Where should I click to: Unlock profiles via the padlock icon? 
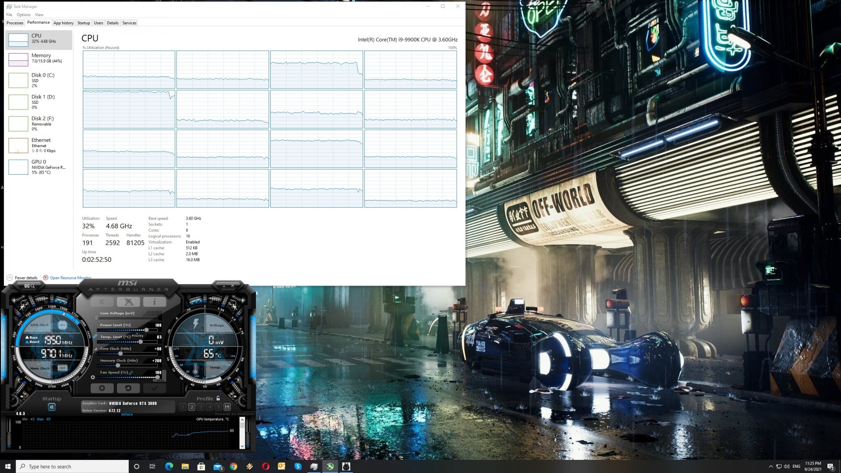(218, 398)
